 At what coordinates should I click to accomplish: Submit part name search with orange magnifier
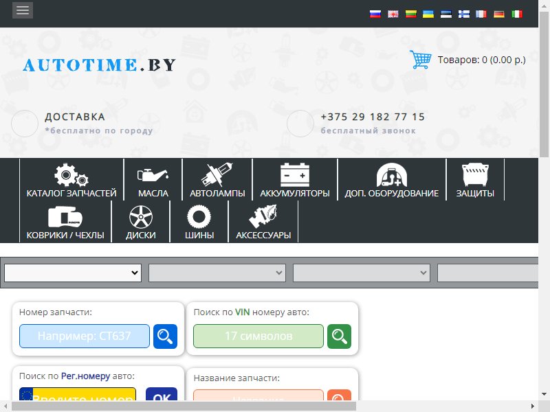click(339, 395)
